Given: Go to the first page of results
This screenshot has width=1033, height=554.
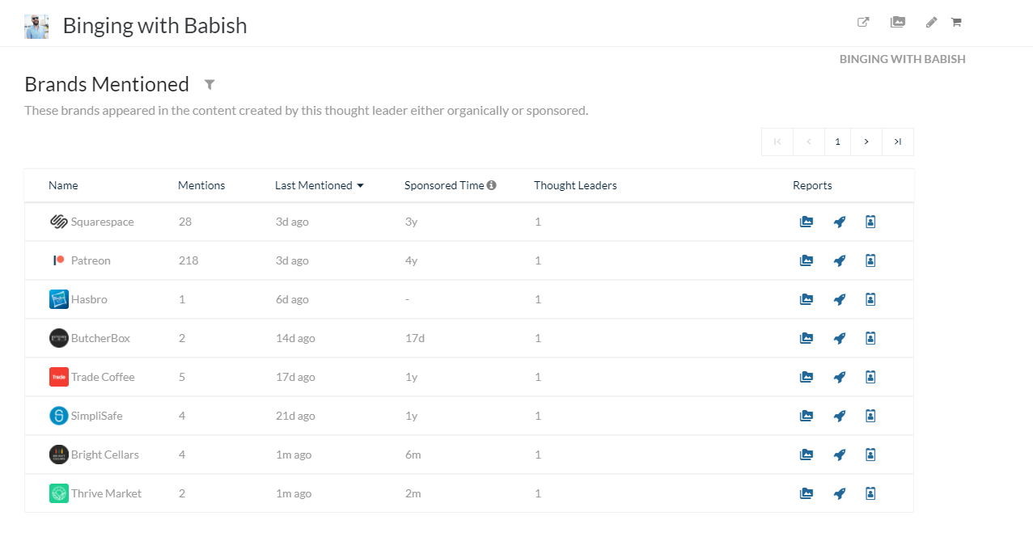Looking at the screenshot, I should coord(777,142).
